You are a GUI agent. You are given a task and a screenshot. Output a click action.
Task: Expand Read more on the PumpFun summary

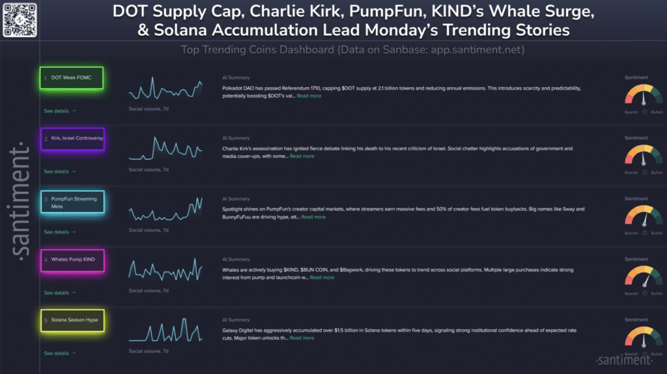[313, 217]
